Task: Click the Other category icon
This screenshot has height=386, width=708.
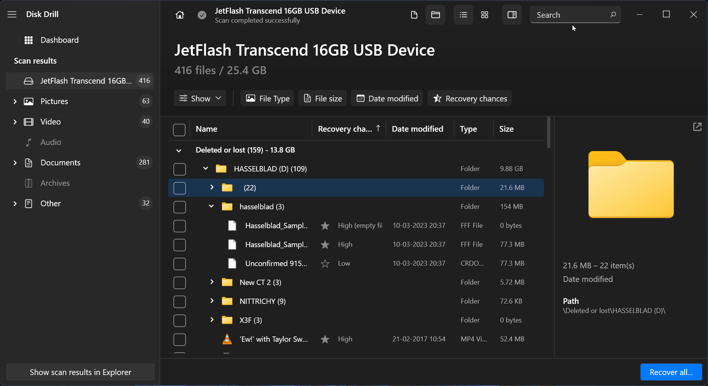Action: [x=29, y=204]
